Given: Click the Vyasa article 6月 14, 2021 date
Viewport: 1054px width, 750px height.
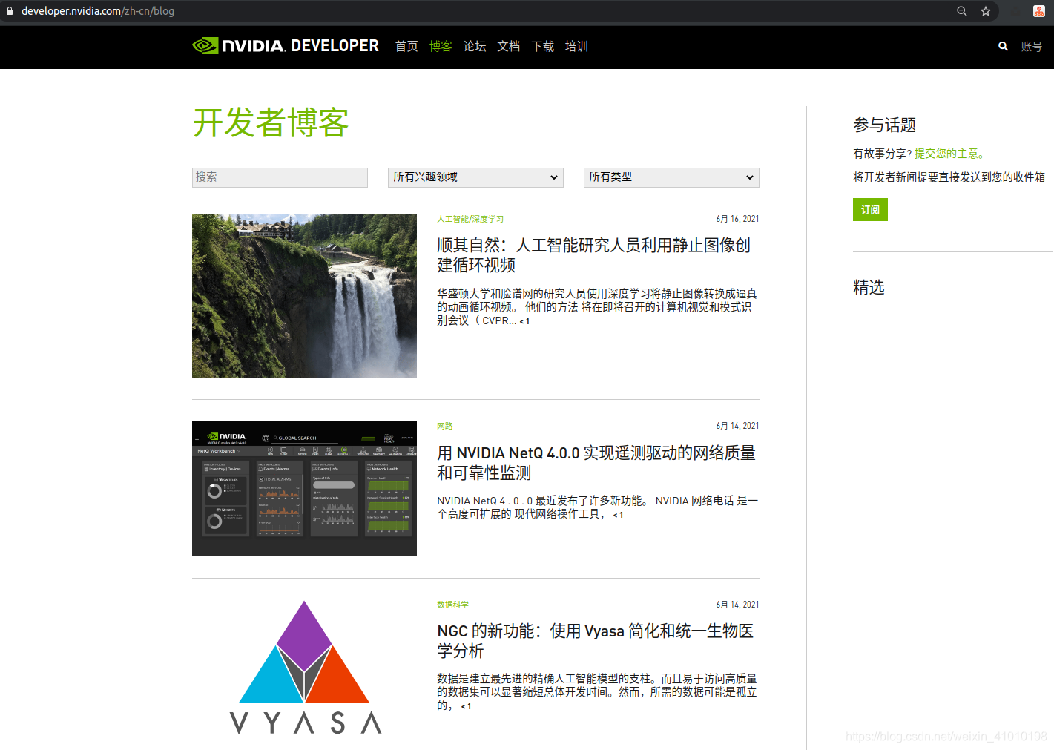Looking at the screenshot, I should [x=737, y=605].
